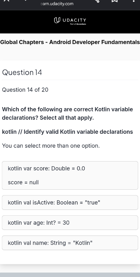
Task: Close the browser tab with the X icon
Action: (x=6, y=0)
